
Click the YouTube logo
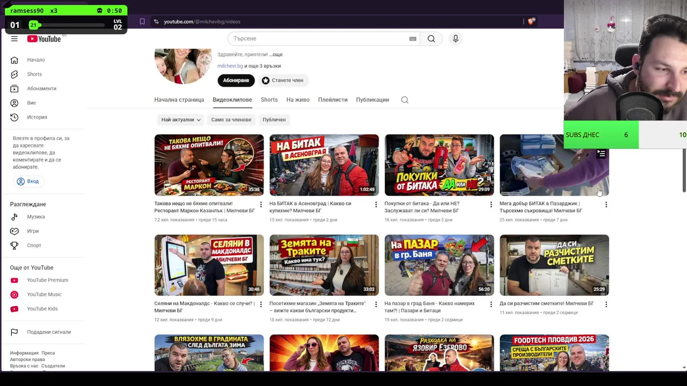[44, 39]
